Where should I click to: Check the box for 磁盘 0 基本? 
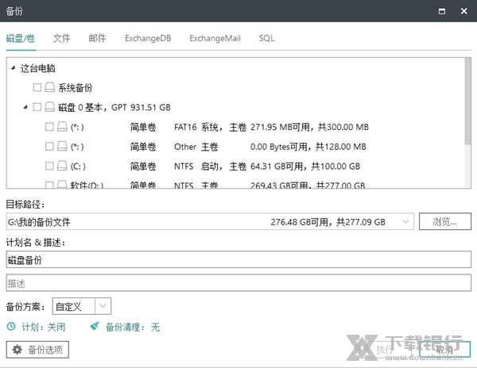point(37,107)
